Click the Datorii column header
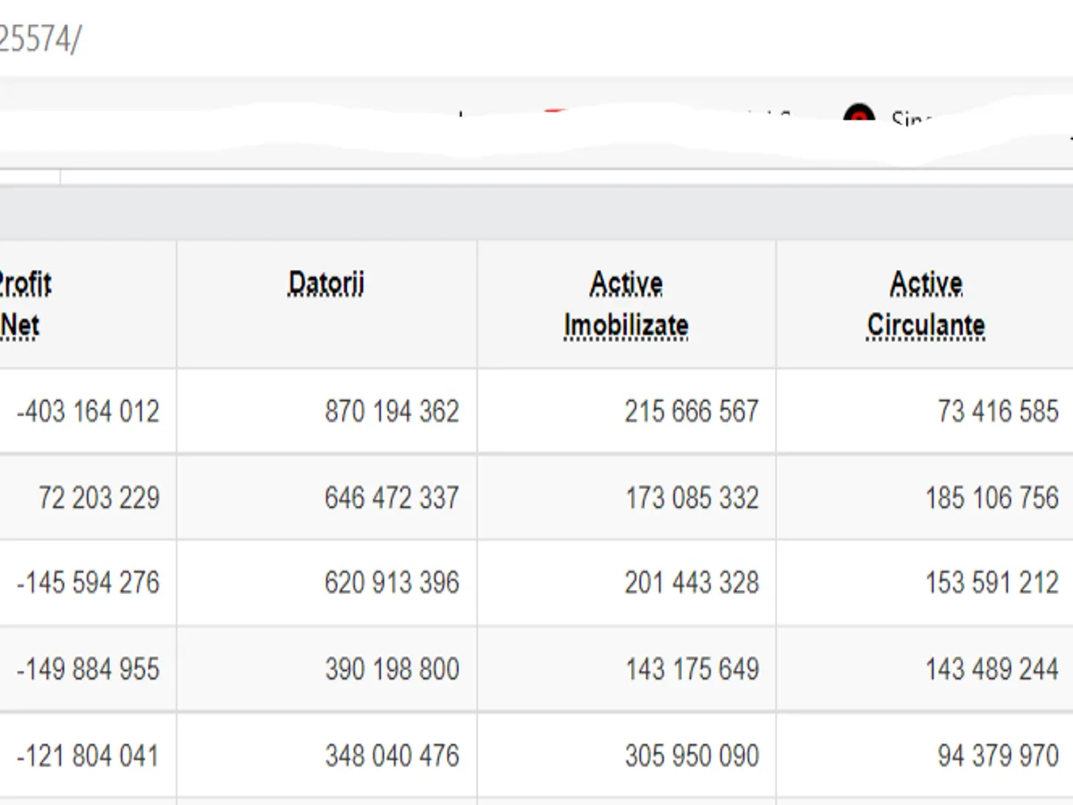Image resolution: width=1073 pixels, height=805 pixels. (326, 284)
